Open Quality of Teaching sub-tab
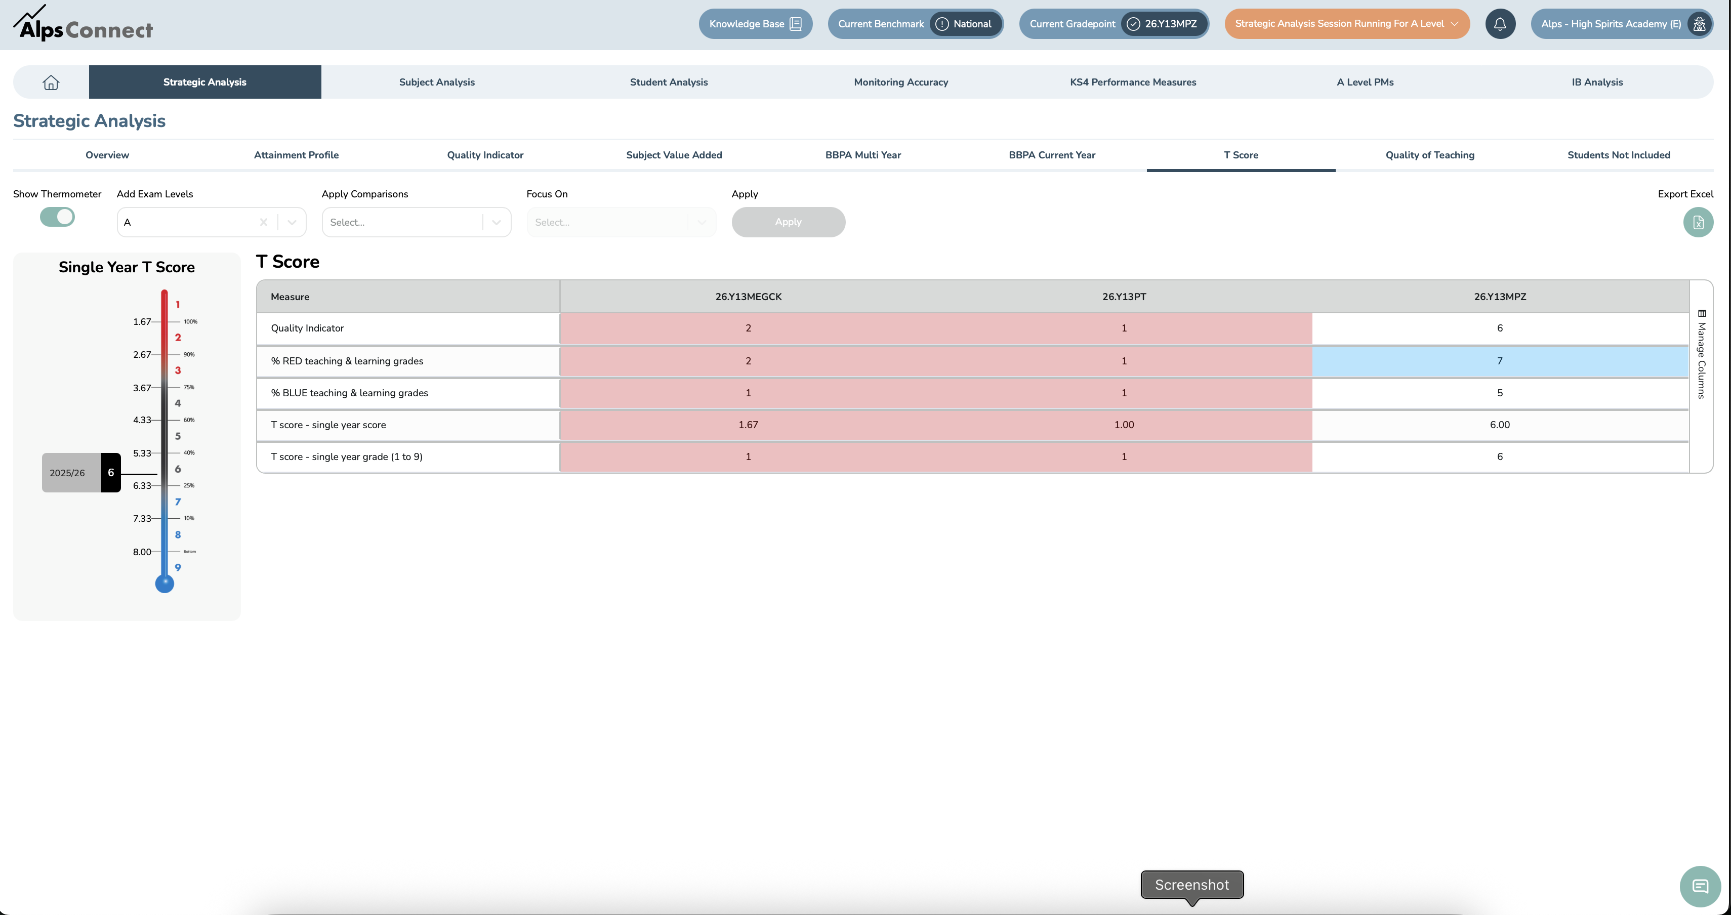The image size is (1731, 915). (x=1429, y=155)
